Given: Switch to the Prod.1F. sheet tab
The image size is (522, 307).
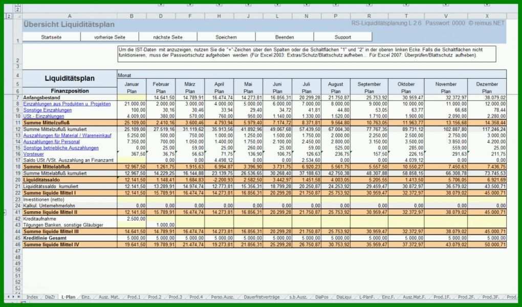Looking at the screenshot, I should (x=442, y=297).
